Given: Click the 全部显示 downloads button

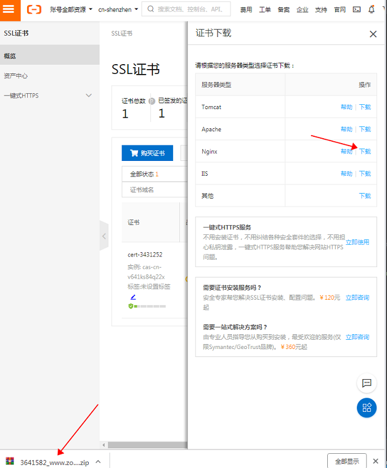Looking at the screenshot, I should pos(347,461).
